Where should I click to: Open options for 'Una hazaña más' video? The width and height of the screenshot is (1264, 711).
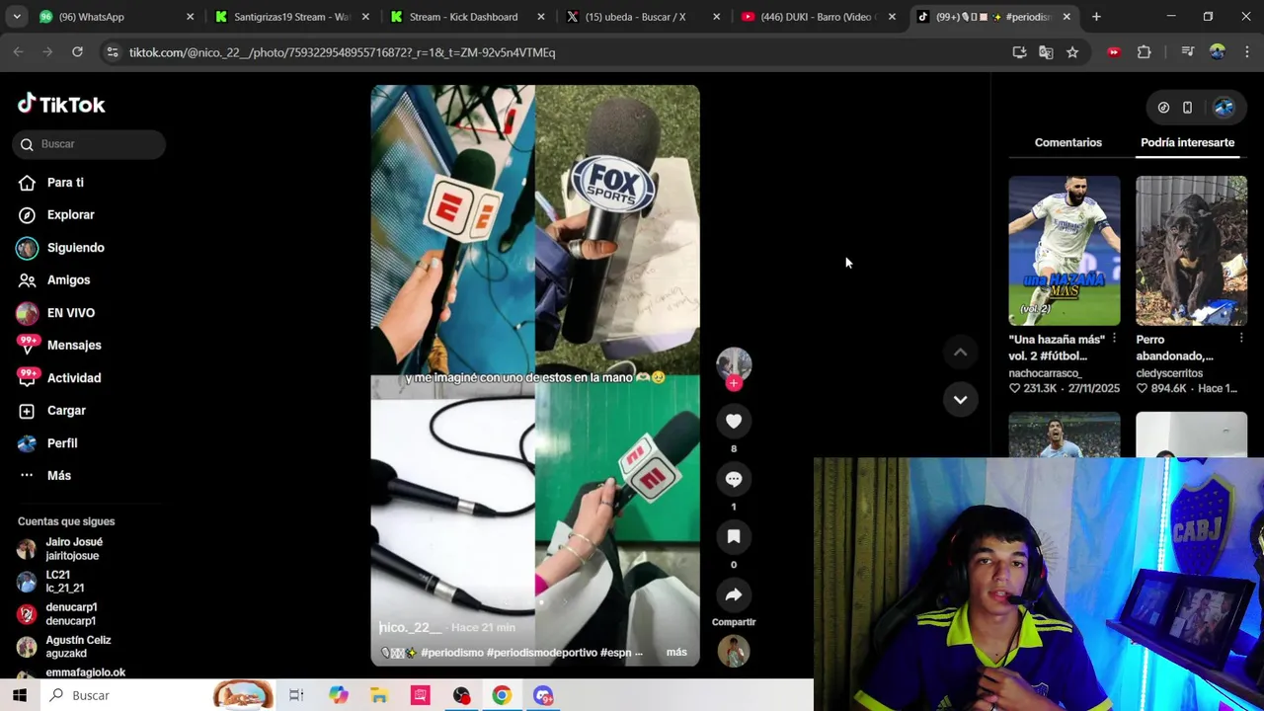click(1114, 339)
